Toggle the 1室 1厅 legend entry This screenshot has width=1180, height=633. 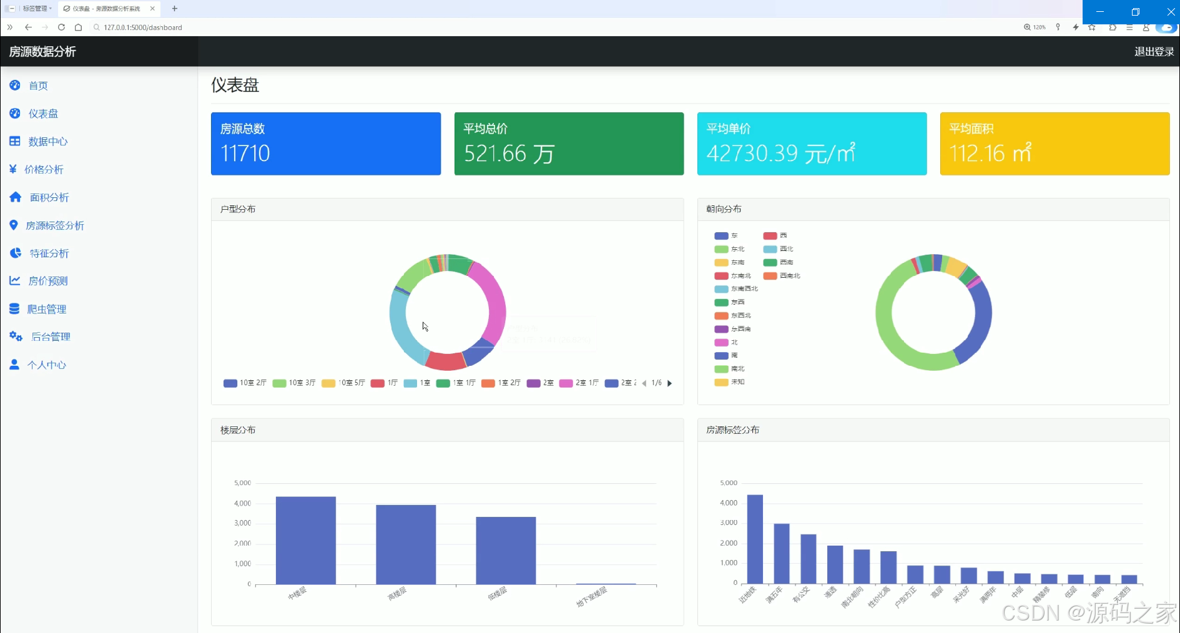point(456,383)
